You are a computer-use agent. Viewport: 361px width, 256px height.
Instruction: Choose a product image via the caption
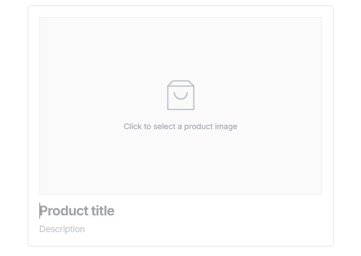click(x=180, y=126)
